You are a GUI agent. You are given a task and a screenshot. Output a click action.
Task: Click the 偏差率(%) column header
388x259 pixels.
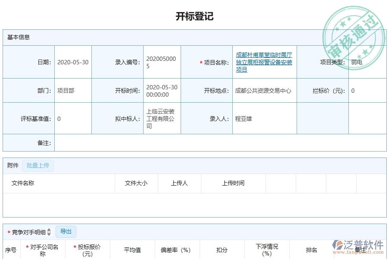tap(175, 250)
